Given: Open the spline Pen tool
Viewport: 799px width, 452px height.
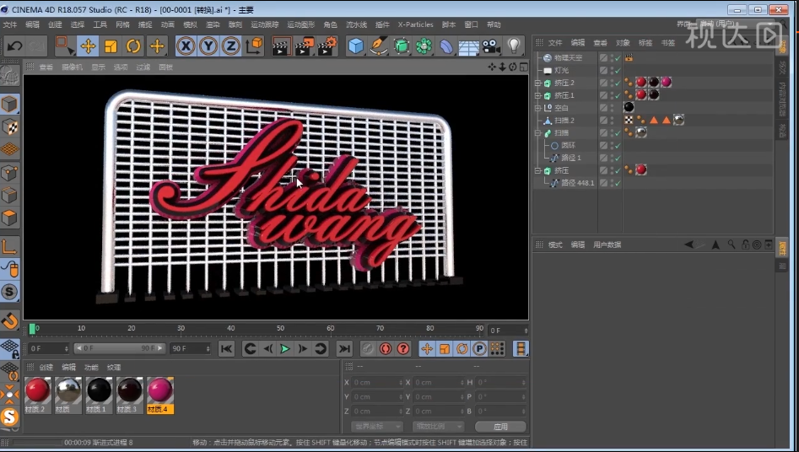Looking at the screenshot, I should (379, 46).
